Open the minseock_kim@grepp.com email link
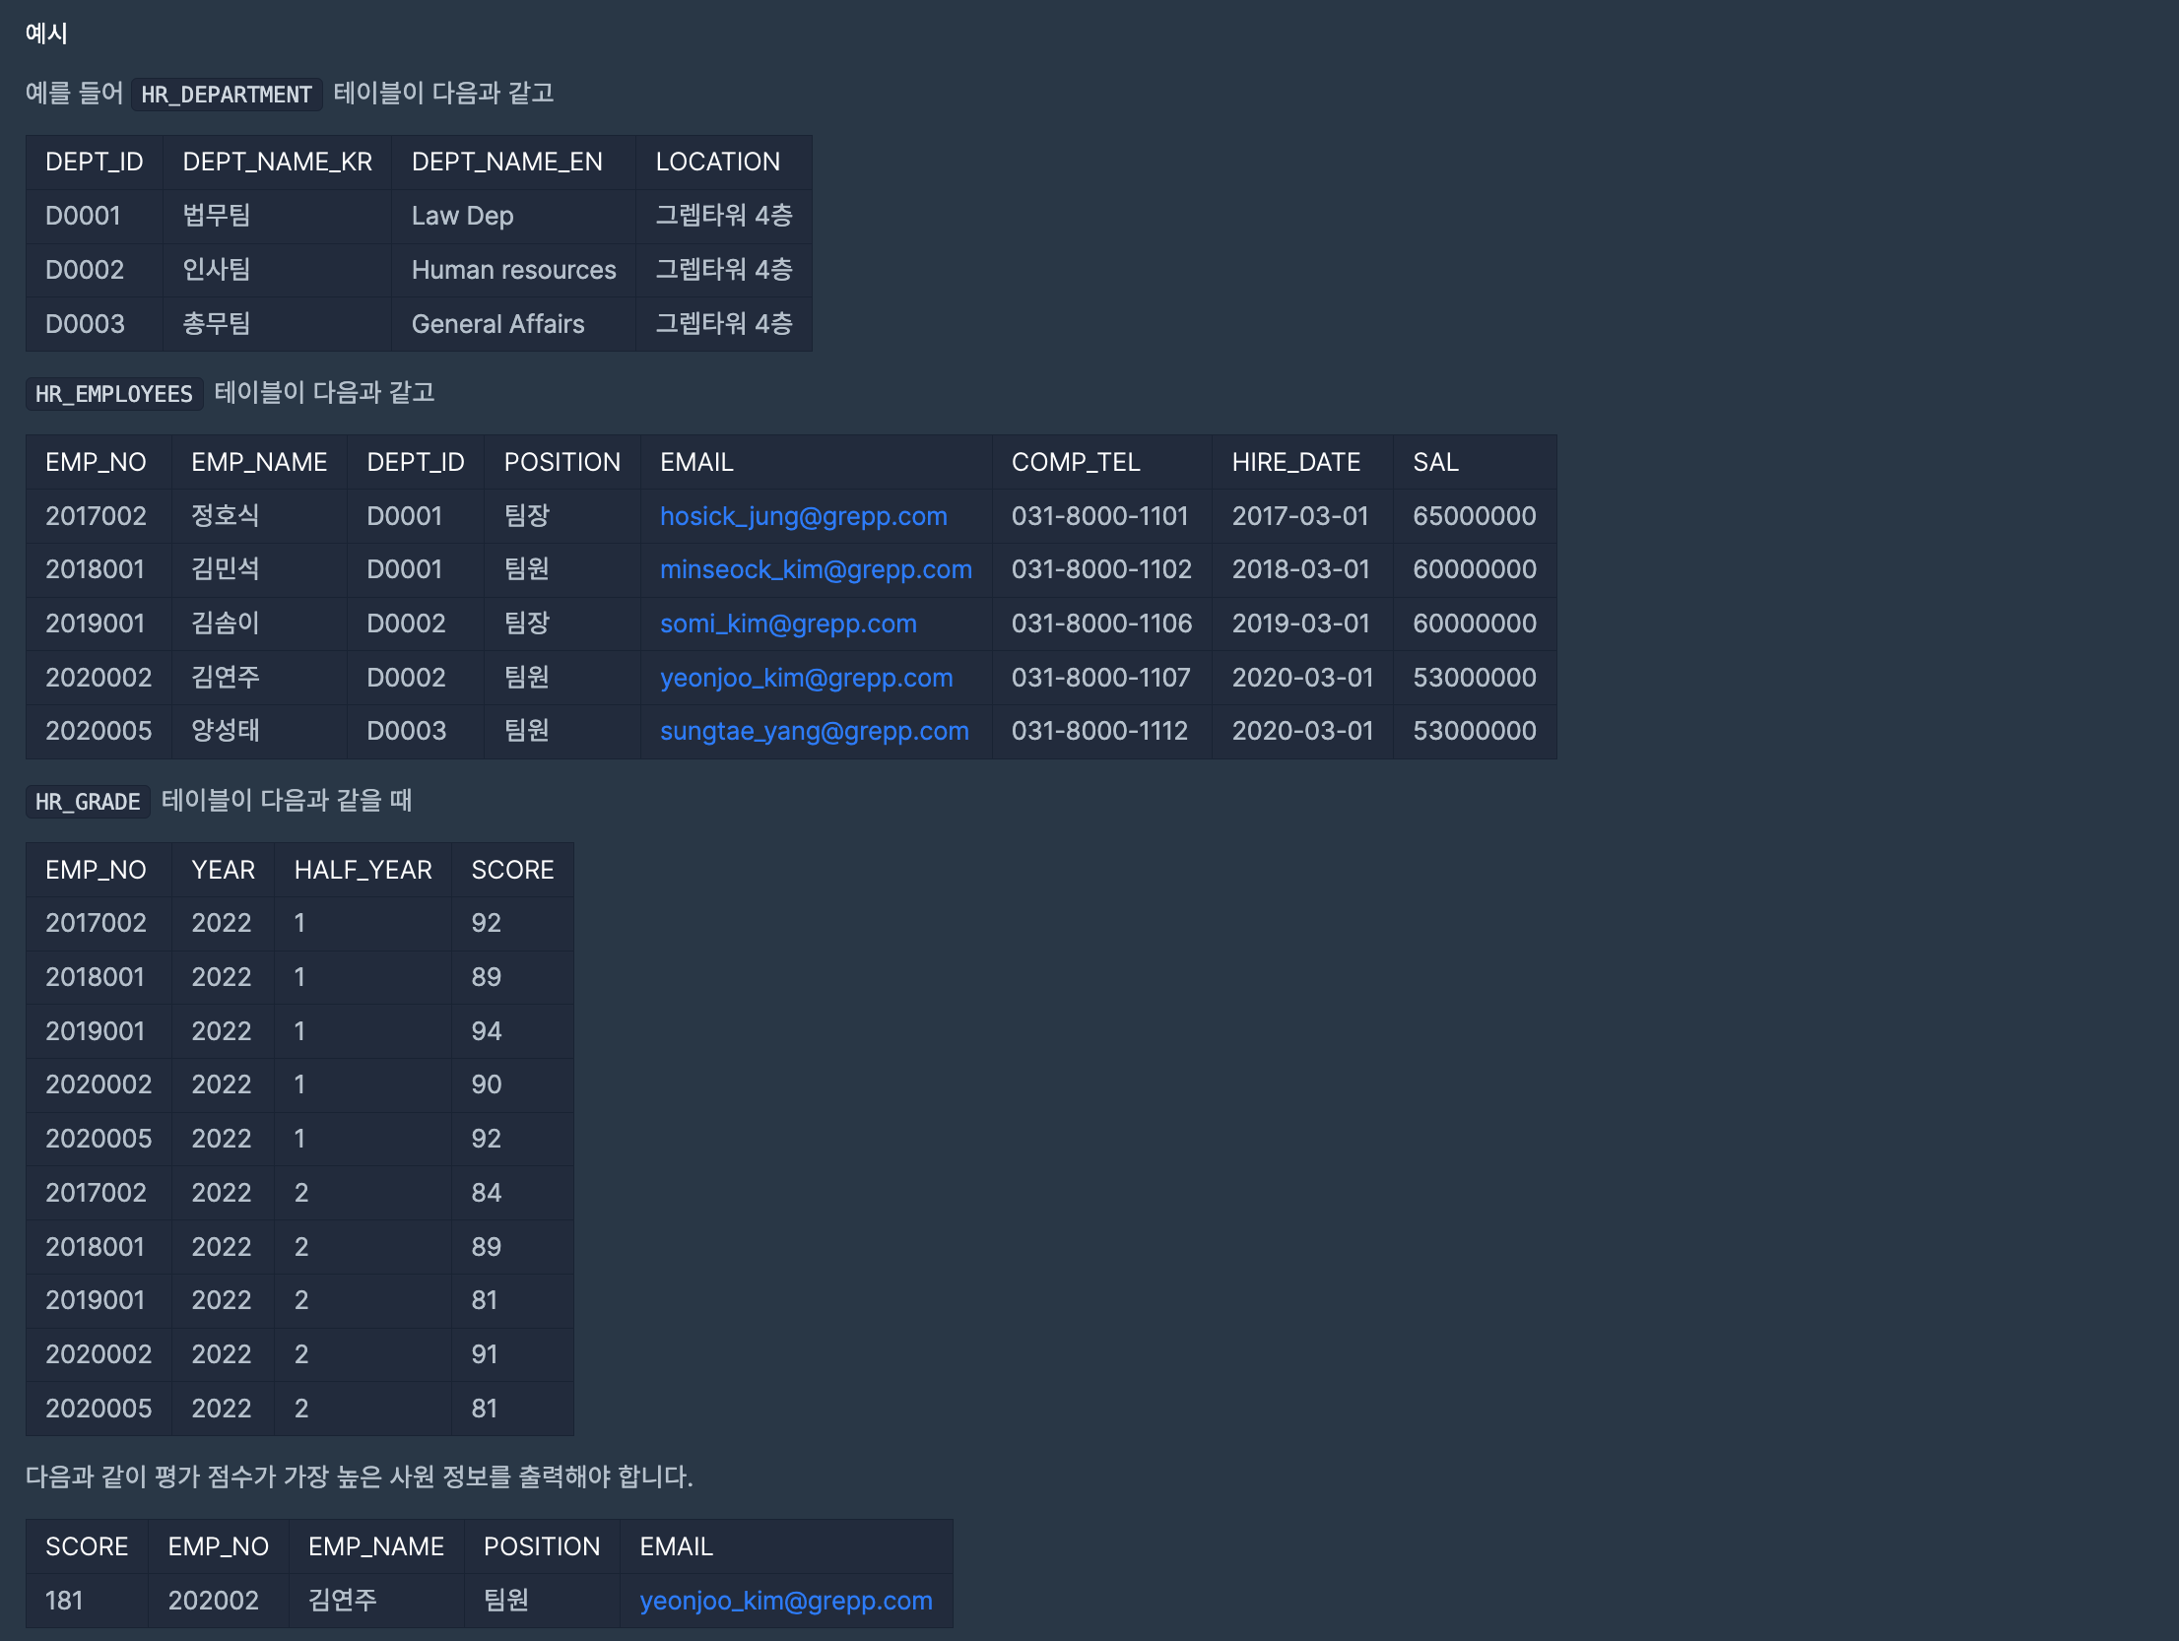Image resolution: width=2179 pixels, height=1641 pixels. click(815, 569)
